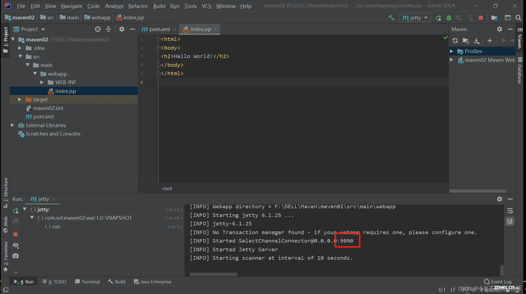526x294 pixels.
Task: Stop jetty in the Run panel
Action: pos(16,234)
